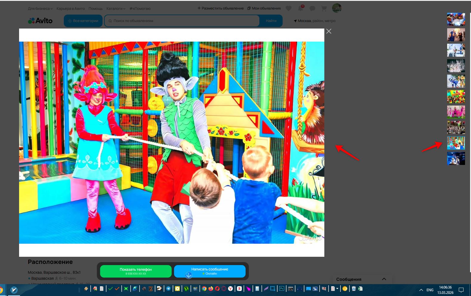The image size is (471, 296).
Task: Select the dark blue stage thumbnail
Action: pos(456,158)
